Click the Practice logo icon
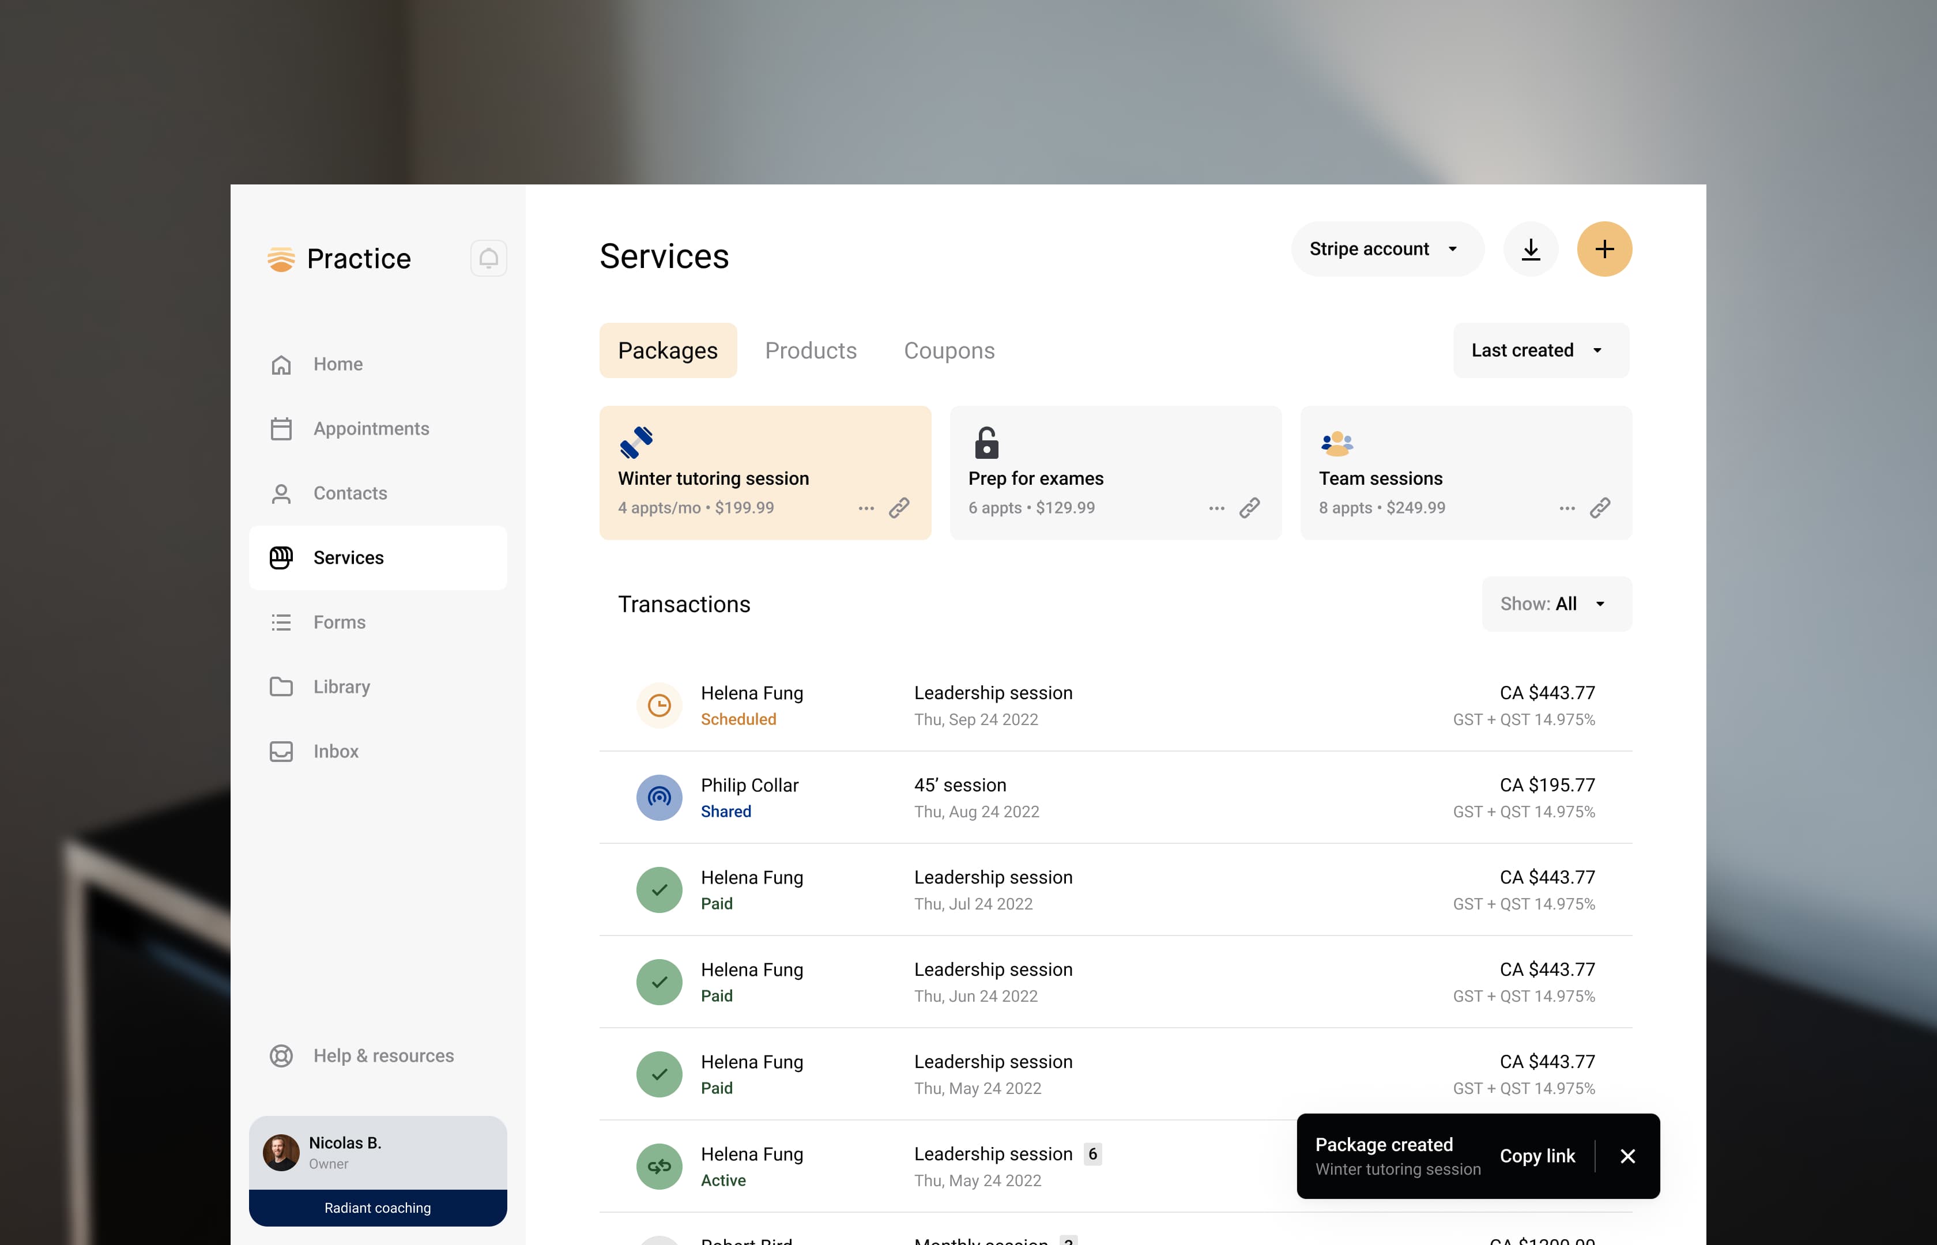The height and width of the screenshot is (1245, 1937). pyautogui.click(x=281, y=259)
